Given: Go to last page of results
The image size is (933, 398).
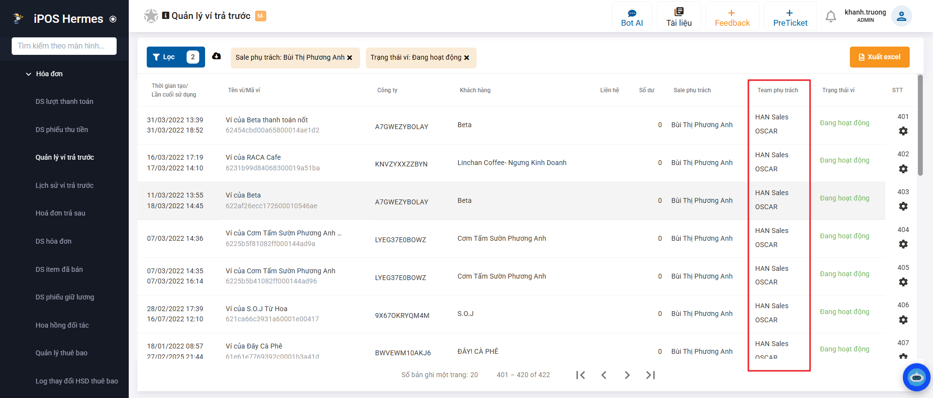Looking at the screenshot, I should click(651, 375).
